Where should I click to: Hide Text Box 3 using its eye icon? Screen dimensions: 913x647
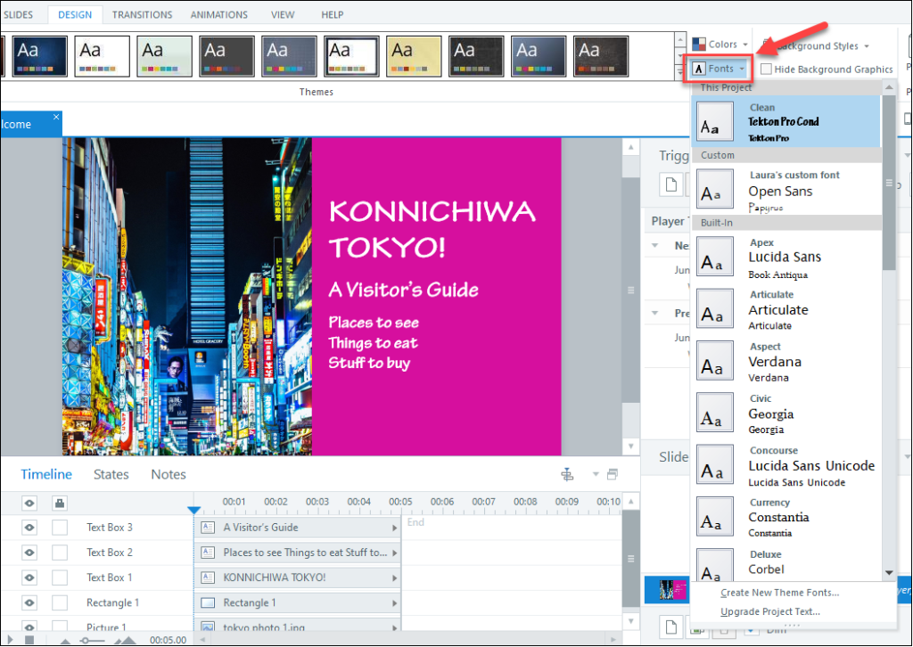tap(29, 528)
